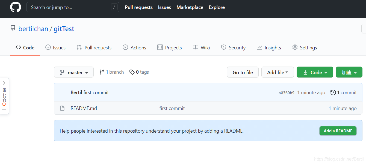Switch to the repository Issues tab
Screen dimensions: 366x164
click(x=55, y=47)
